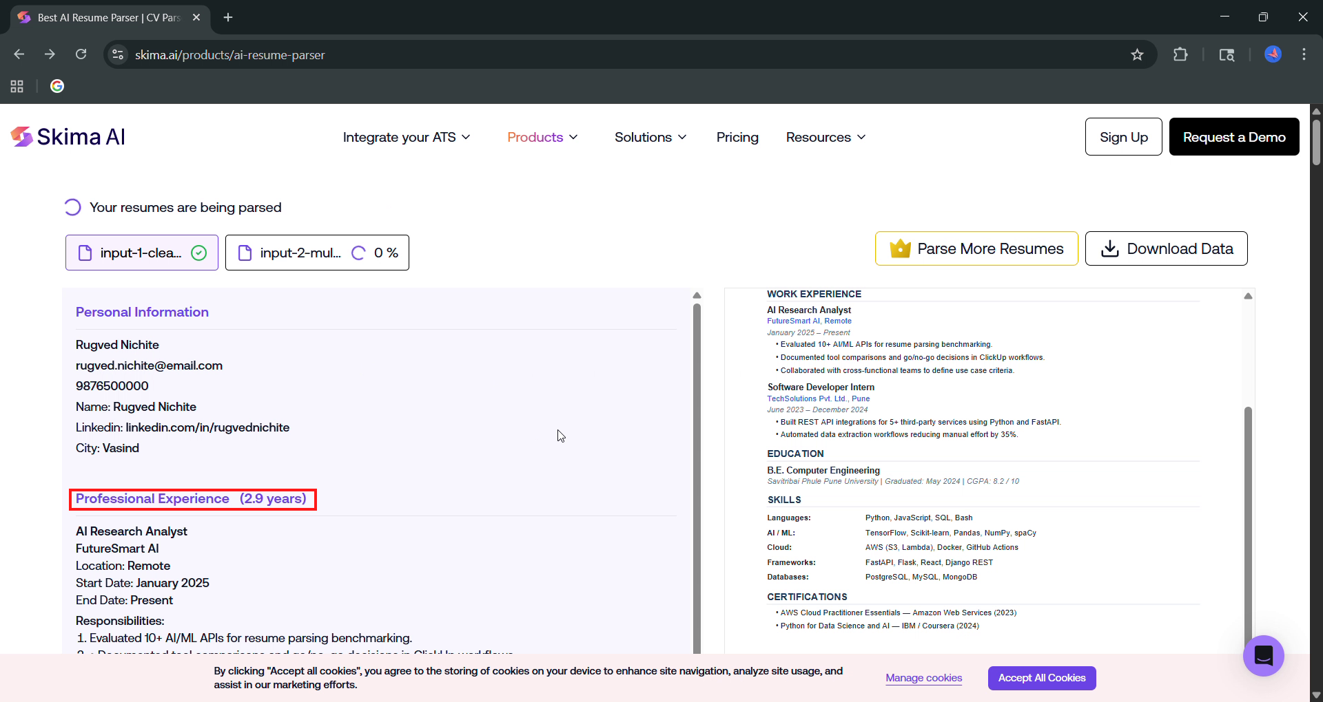
Task: Select the input-1-clea... resume tab
Action: coord(142,253)
